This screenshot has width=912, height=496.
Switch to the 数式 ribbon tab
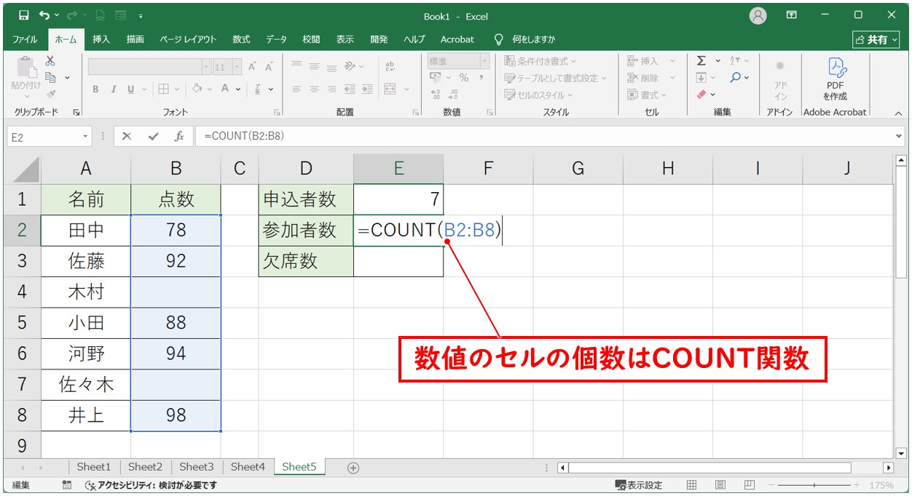(x=240, y=39)
